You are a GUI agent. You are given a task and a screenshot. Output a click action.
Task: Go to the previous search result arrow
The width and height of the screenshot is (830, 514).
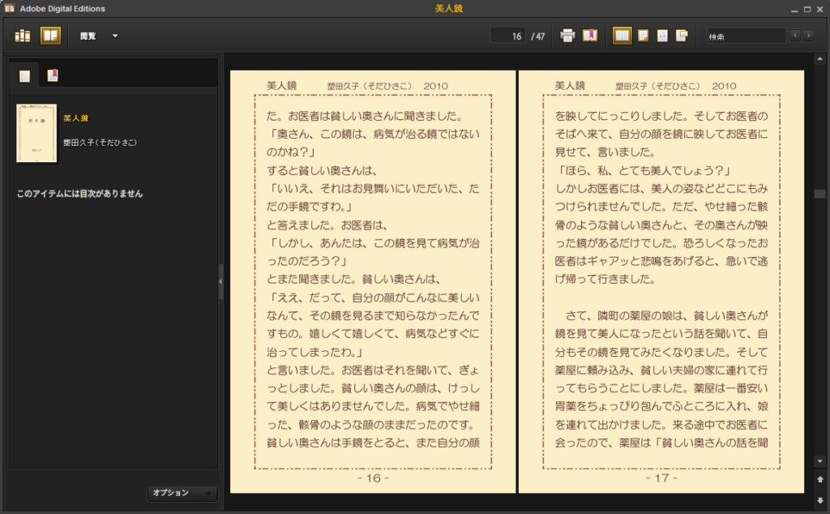(794, 36)
